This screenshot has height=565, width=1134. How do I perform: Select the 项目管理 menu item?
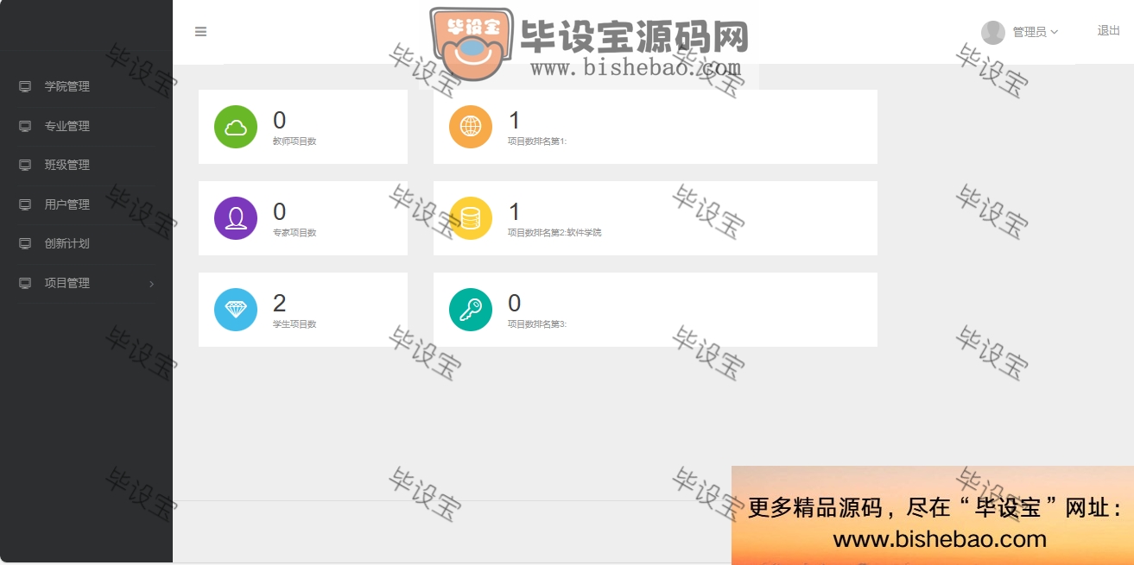[86, 283]
